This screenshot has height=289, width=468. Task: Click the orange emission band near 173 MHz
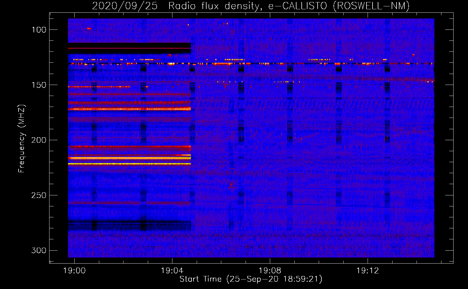click(x=129, y=109)
